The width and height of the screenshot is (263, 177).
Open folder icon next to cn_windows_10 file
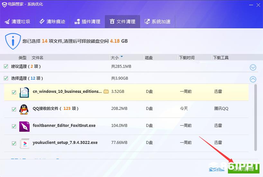tap(106, 91)
